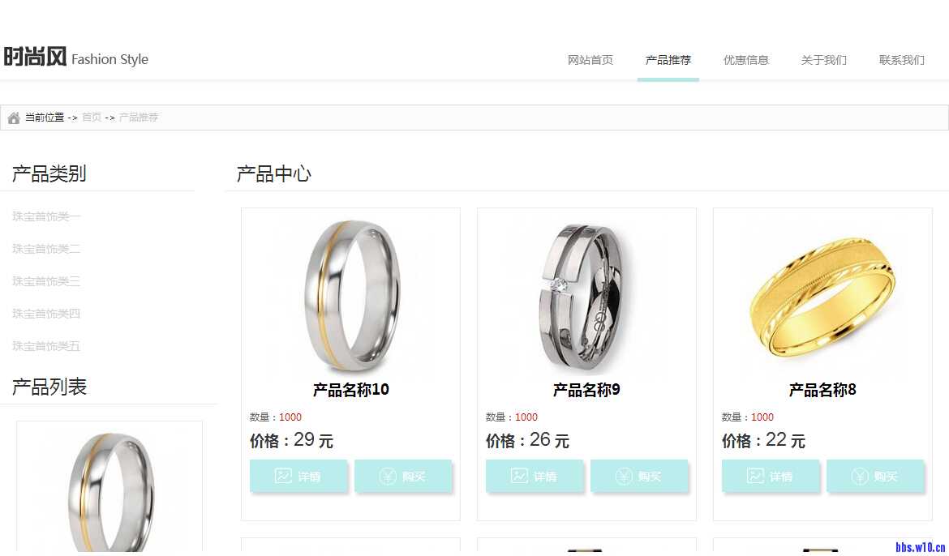This screenshot has height=556, width=949.
Task: Click the 时尚风 Fashion Style logo
Action: click(75, 57)
